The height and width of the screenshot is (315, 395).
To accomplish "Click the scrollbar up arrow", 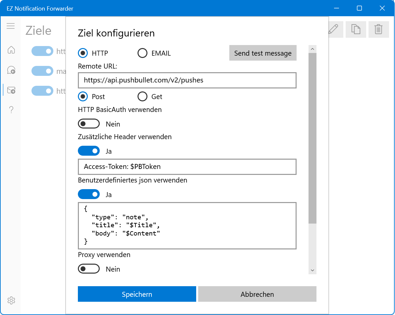I will point(312,49).
